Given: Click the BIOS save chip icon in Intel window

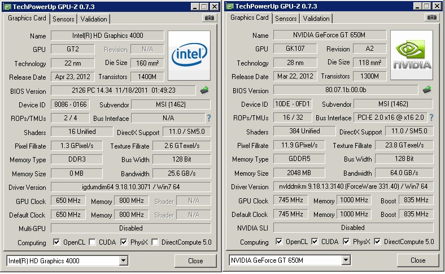Looking at the screenshot, I should coord(204,90).
